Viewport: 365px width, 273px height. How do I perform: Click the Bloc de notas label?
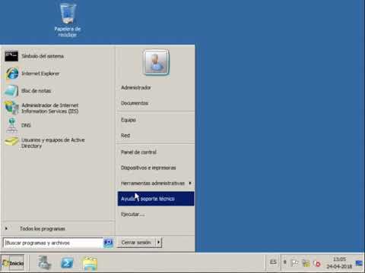[x=36, y=91]
